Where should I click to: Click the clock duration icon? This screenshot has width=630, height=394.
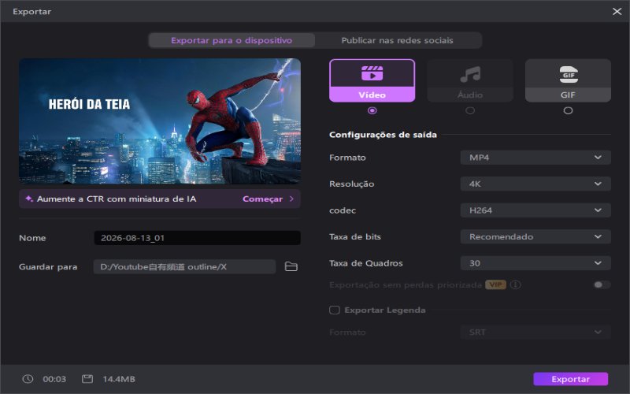point(28,379)
